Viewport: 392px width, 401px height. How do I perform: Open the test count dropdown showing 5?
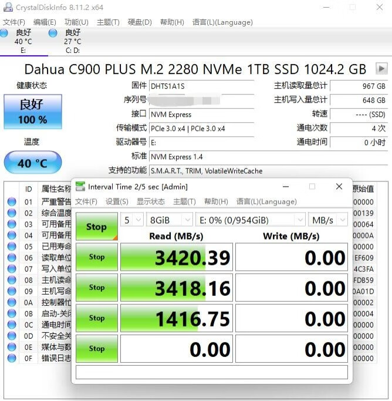[131, 220]
